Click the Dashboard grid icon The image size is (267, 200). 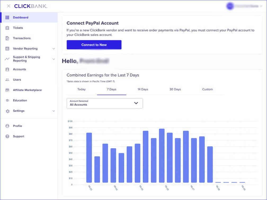point(7,17)
